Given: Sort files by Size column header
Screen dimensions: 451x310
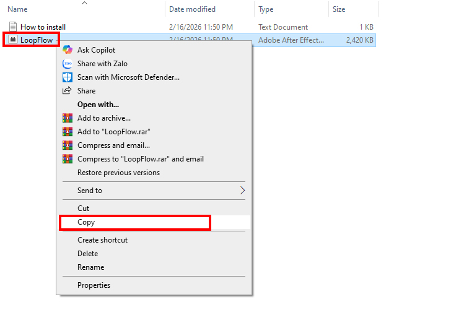Looking at the screenshot, I should click(339, 9).
